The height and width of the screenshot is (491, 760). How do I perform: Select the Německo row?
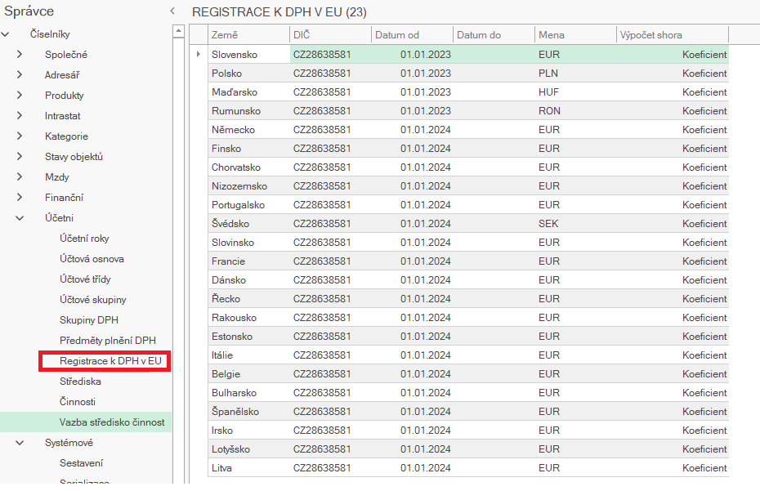tap(468, 129)
